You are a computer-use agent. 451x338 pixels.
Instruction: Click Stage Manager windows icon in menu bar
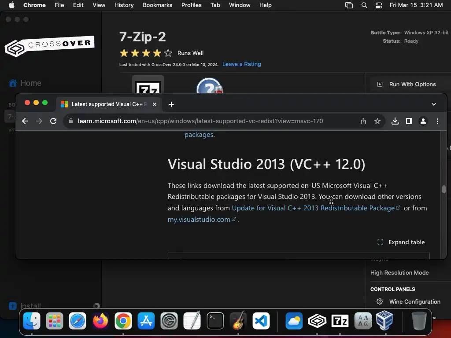349,5
